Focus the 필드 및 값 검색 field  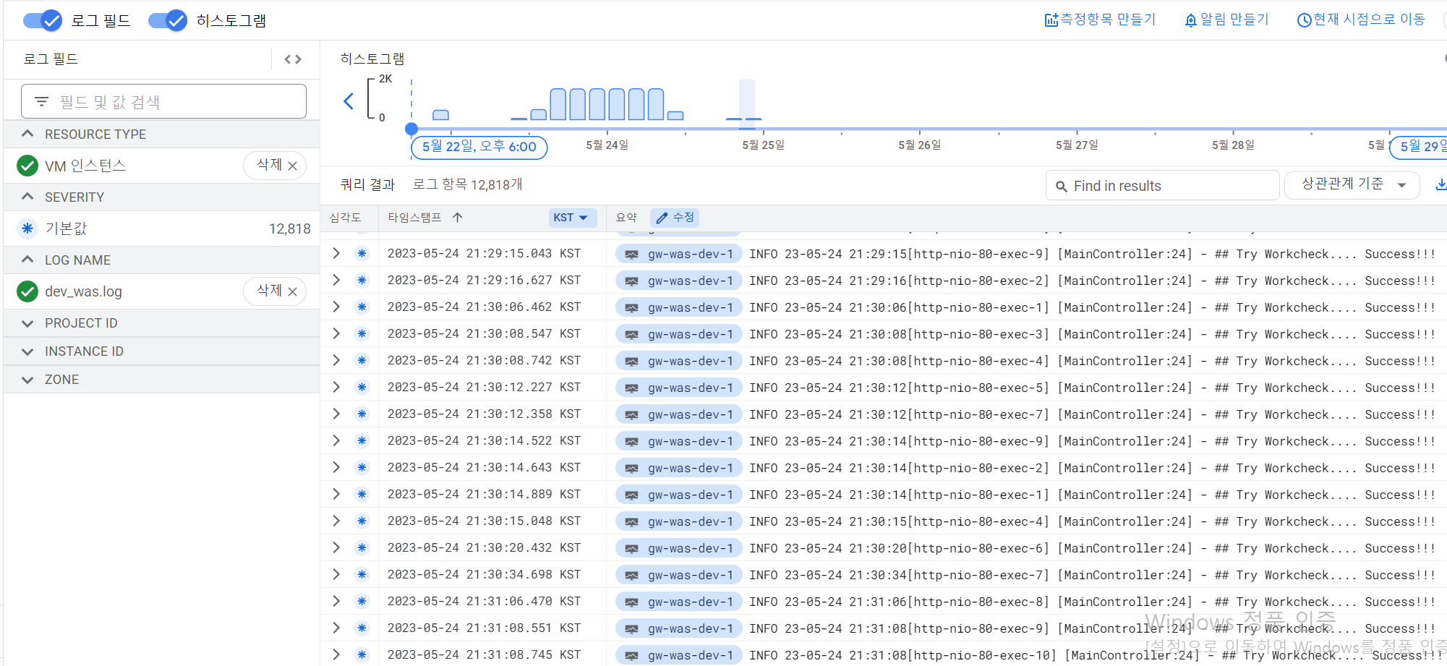163,101
